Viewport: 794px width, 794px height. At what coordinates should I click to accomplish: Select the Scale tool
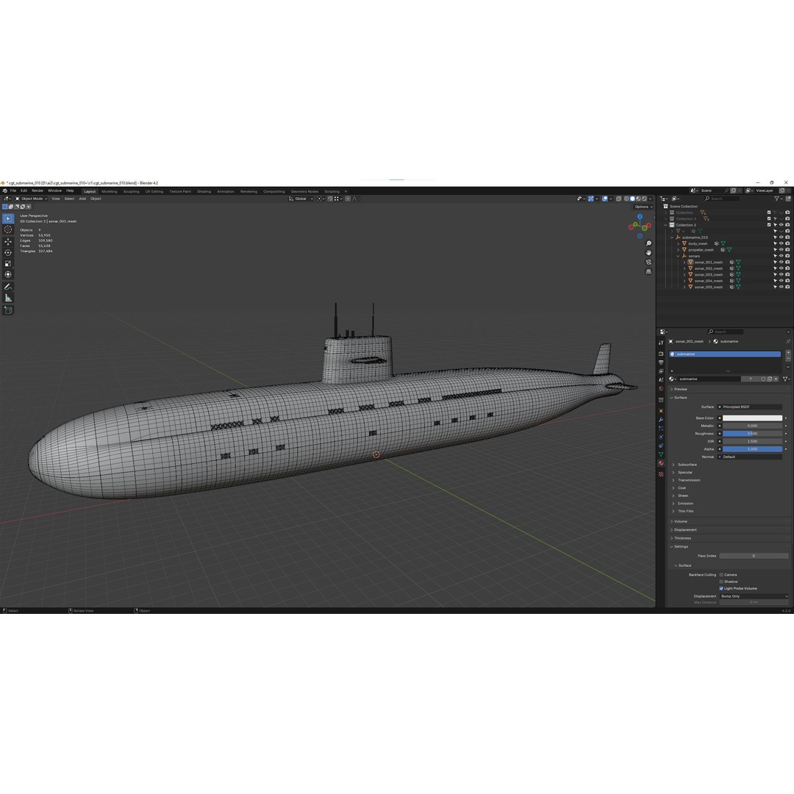coord(8,263)
